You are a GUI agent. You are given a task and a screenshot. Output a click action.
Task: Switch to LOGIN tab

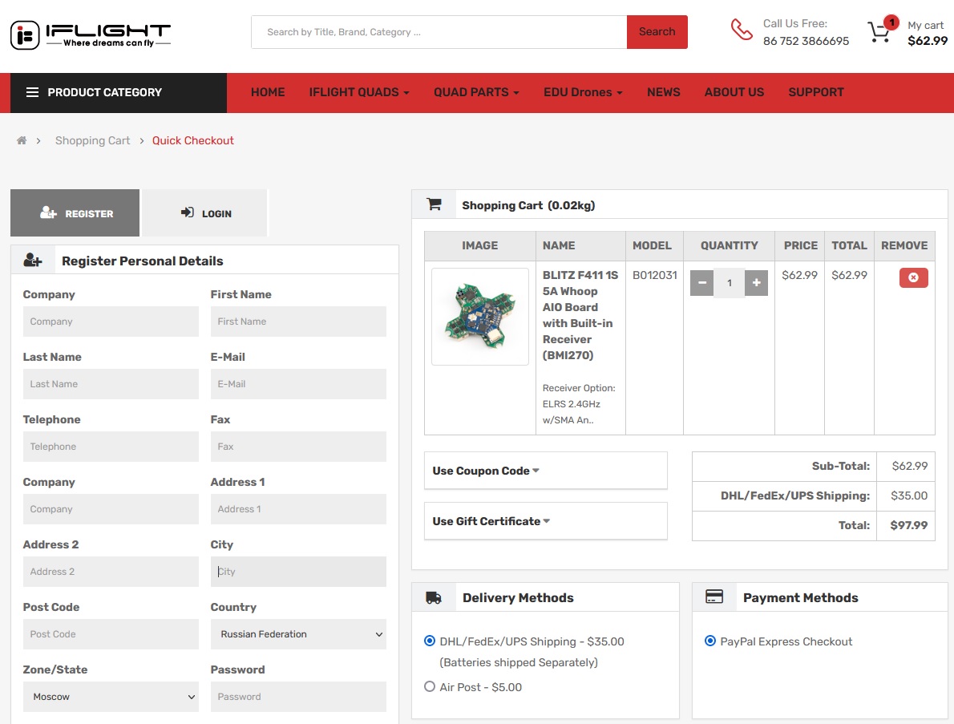206,213
